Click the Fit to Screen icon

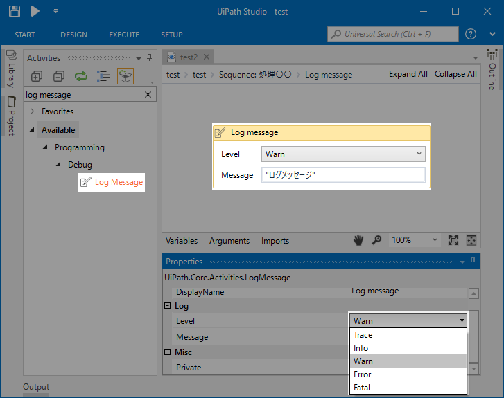coord(453,240)
